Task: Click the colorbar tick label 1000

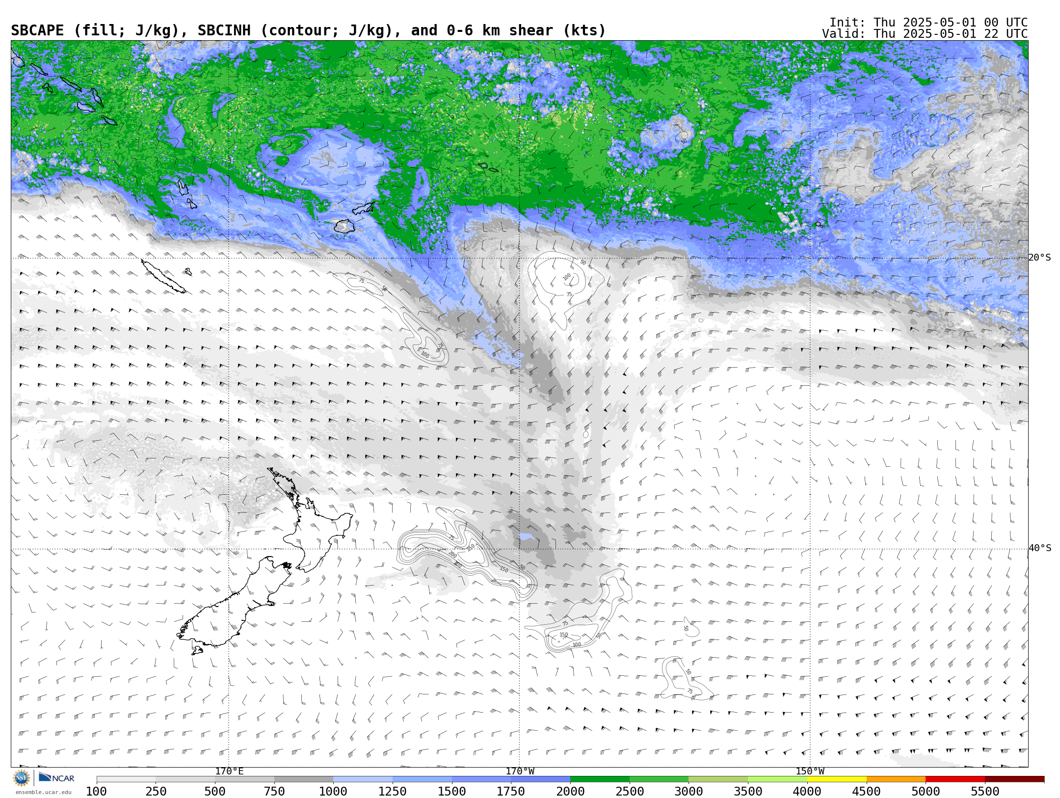Action: [x=333, y=792]
